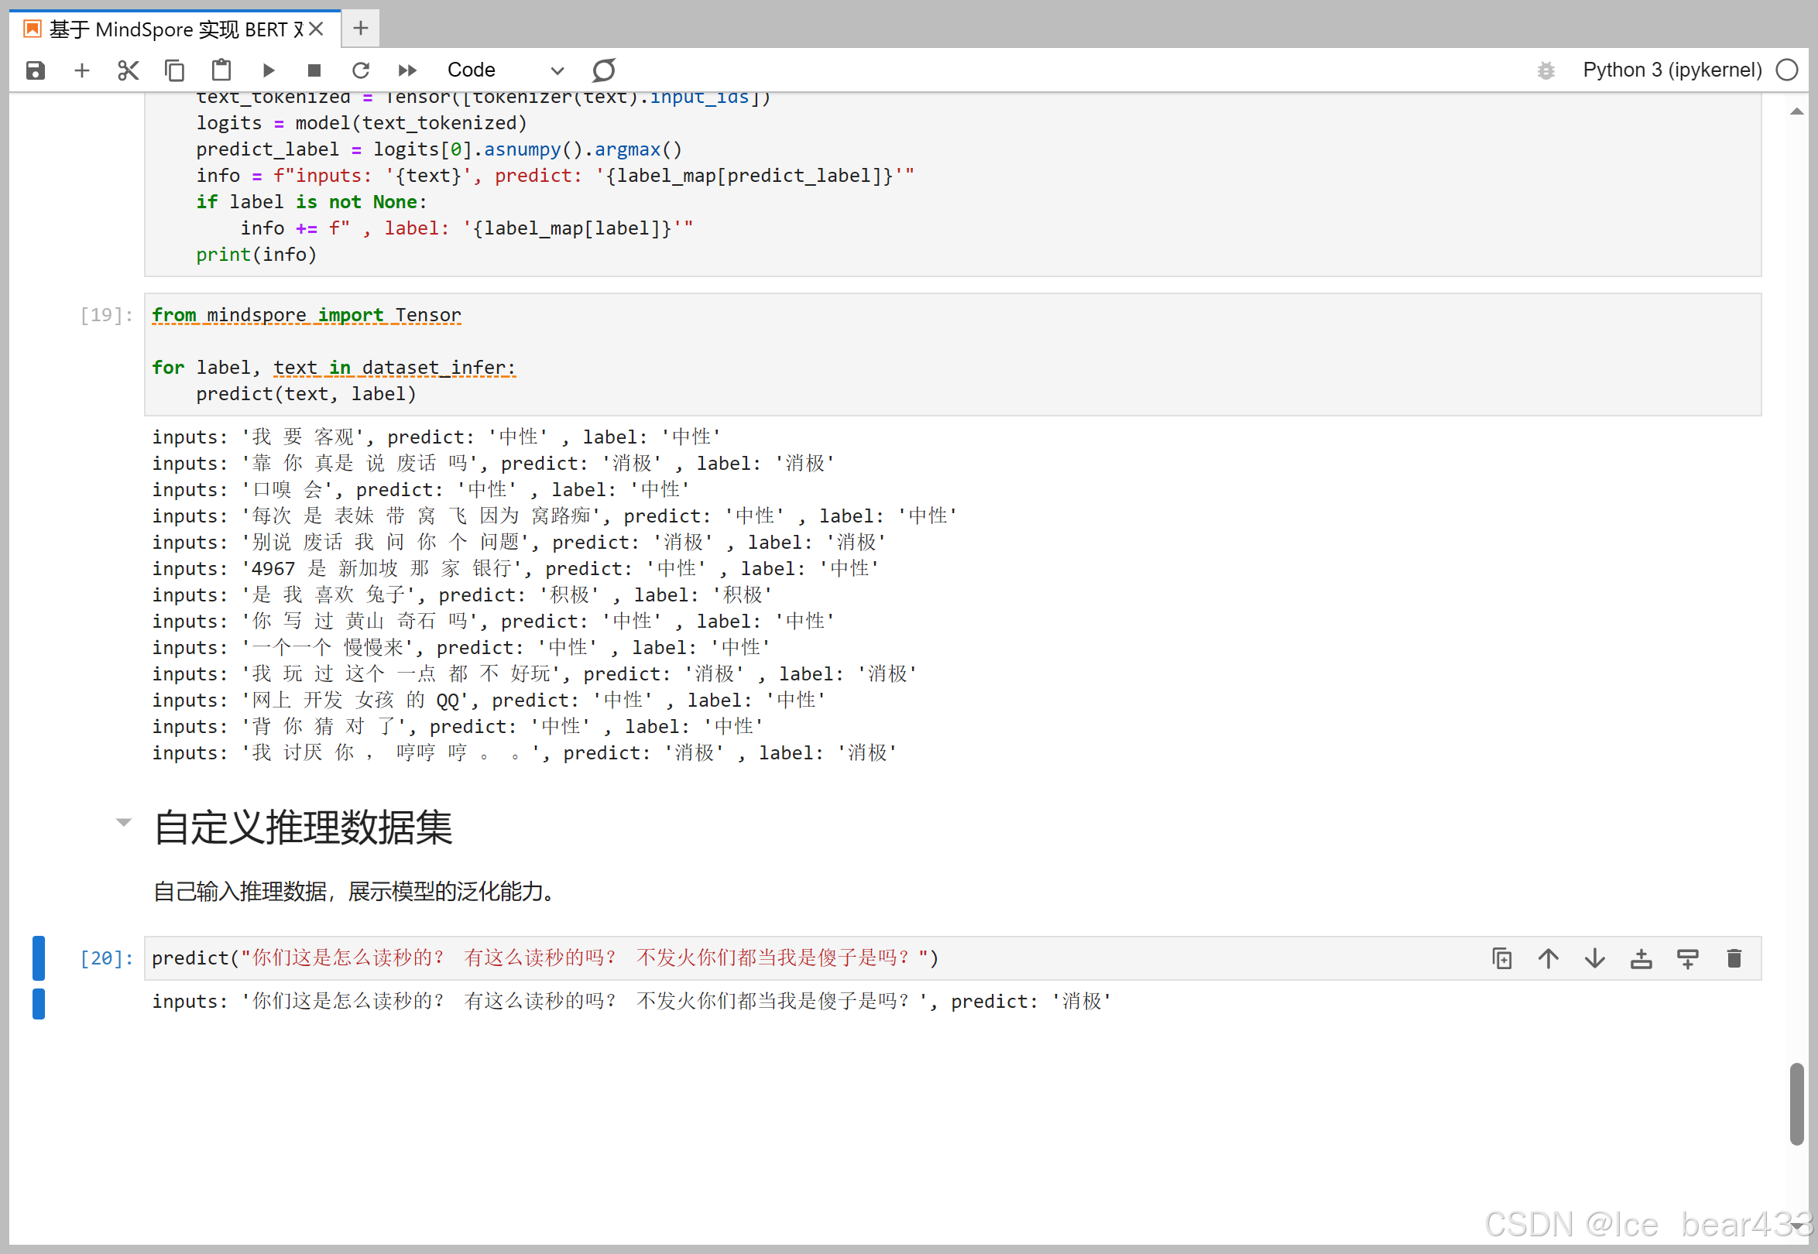Open the Code cell type dropdown
1818x1254 pixels.
(x=505, y=70)
